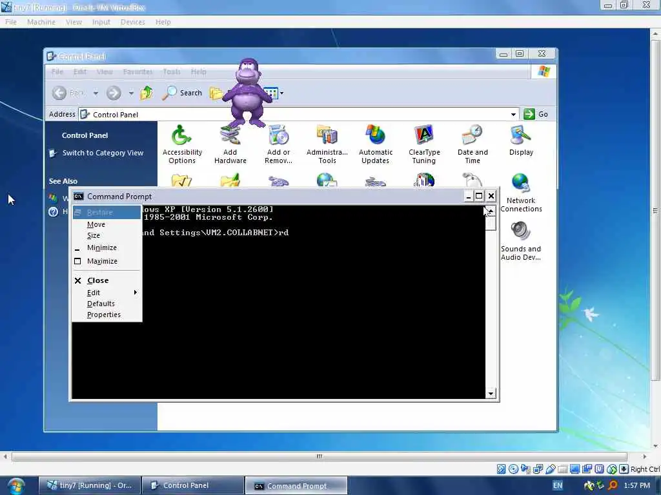The height and width of the screenshot is (495, 661).
Task: Click VirtualBox horizontal scrollbar thumb
Action: (319, 456)
